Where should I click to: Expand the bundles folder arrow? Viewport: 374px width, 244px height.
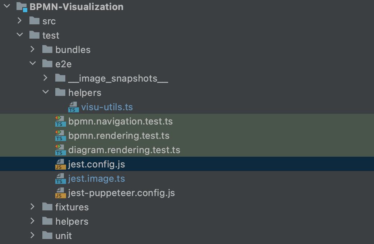[x=33, y=50]
